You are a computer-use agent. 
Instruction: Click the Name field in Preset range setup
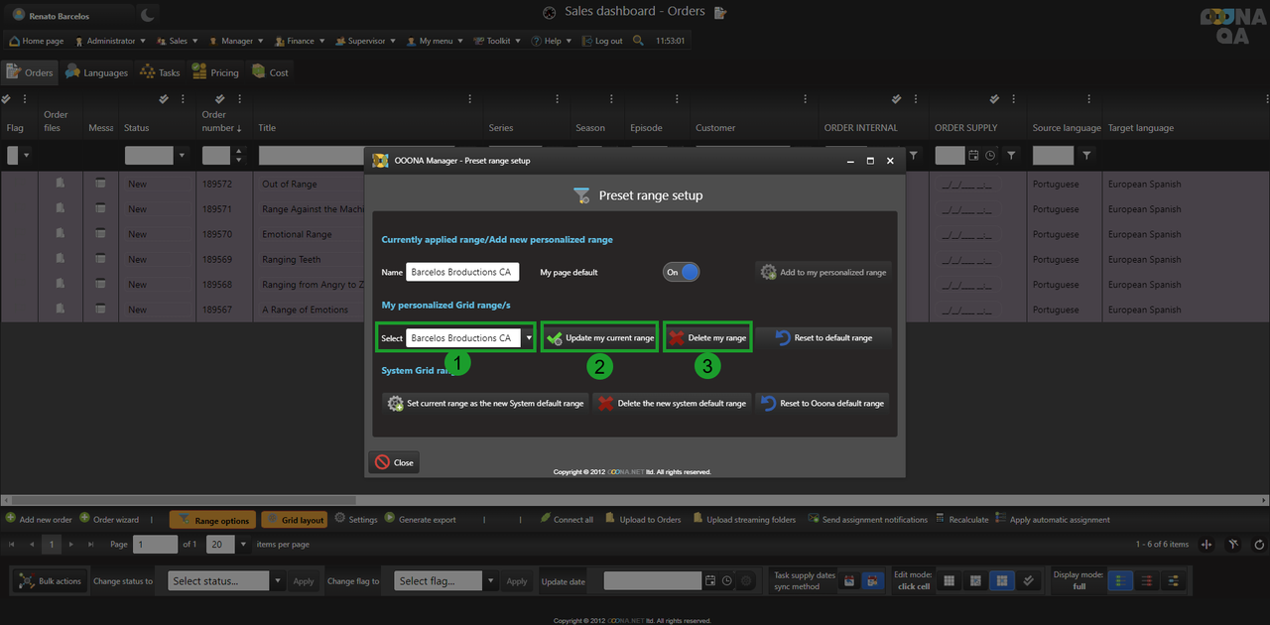[461, 272]
